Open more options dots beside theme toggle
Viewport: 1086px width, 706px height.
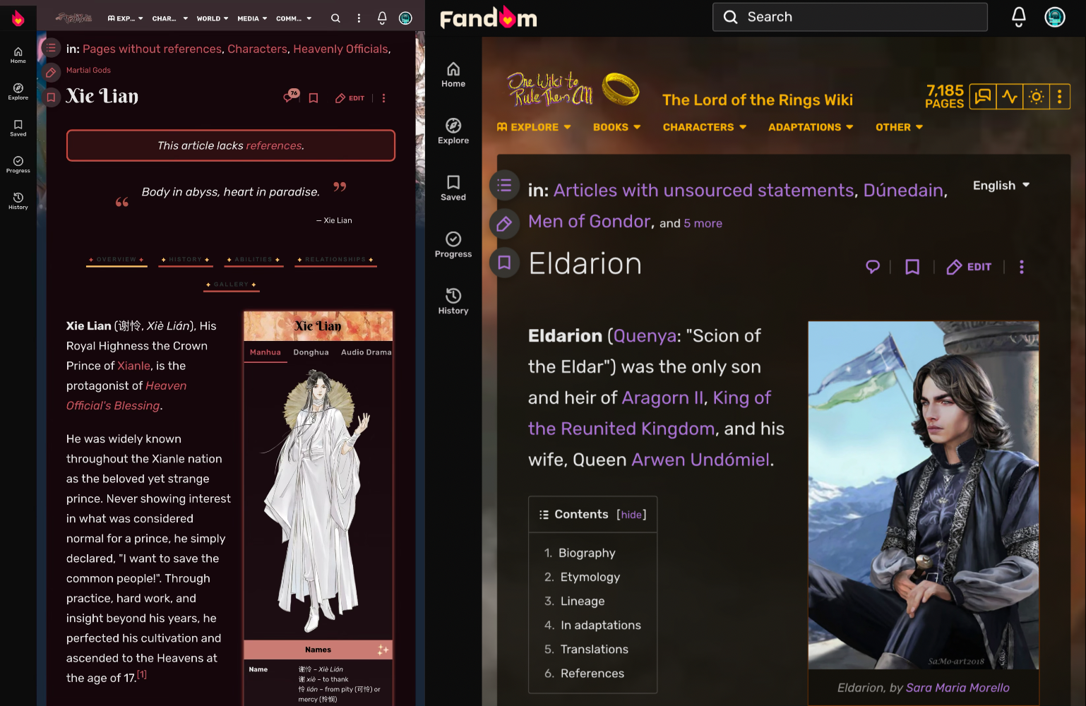point(1059,97)
